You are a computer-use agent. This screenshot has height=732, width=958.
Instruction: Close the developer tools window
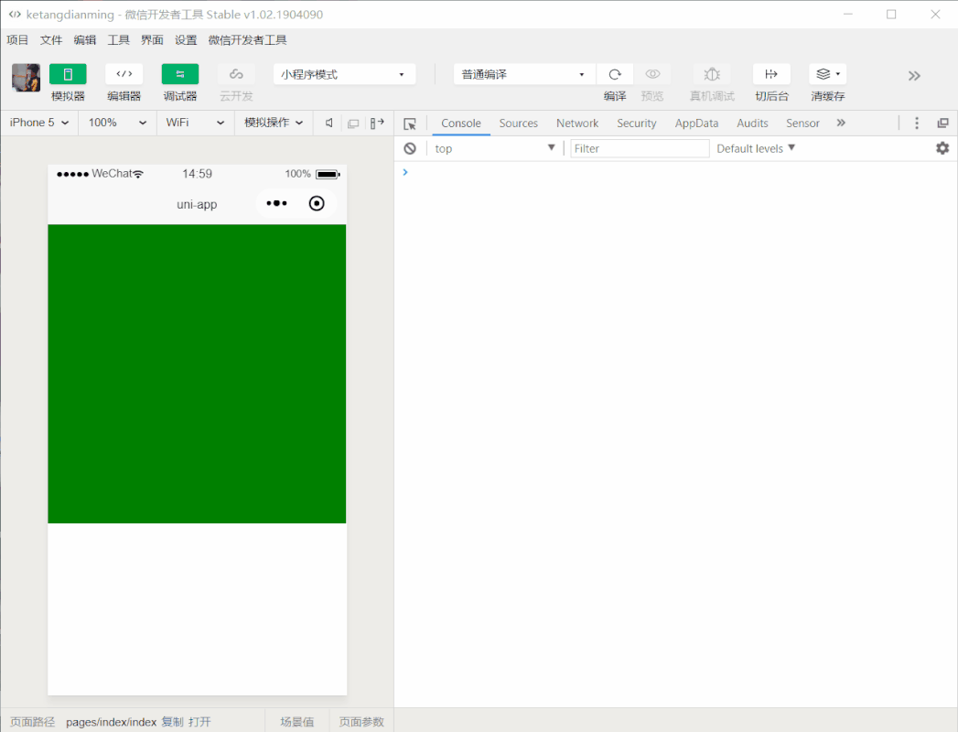(x=935, y=14)
